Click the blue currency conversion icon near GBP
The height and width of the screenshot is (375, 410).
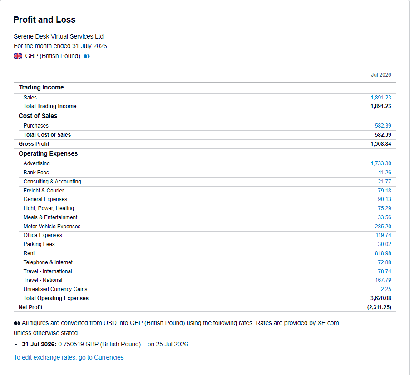(x=87, y=56)
